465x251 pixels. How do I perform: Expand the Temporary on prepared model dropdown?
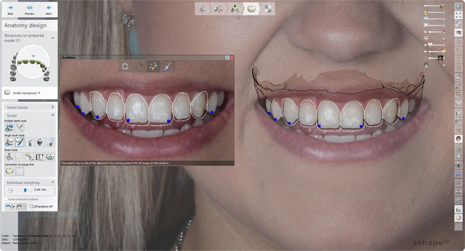[53, 38]
